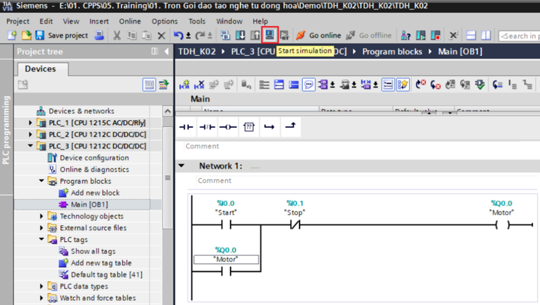This screenshot has width=540, height=305.
Task: Insert an empty box instruction
Action: tap(248, 127)
